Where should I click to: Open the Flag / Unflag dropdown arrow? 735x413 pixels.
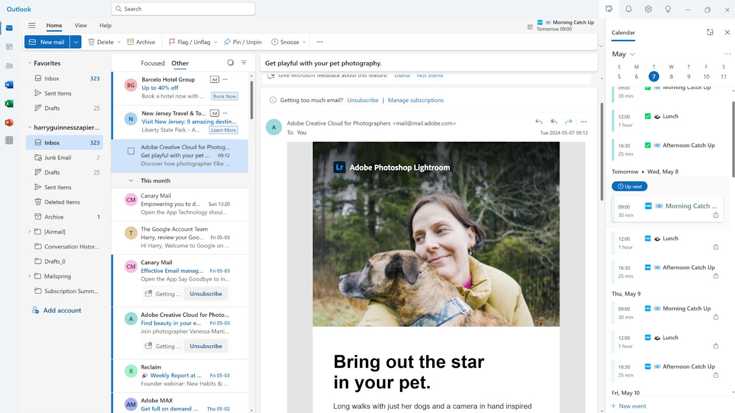click(215, 42)
